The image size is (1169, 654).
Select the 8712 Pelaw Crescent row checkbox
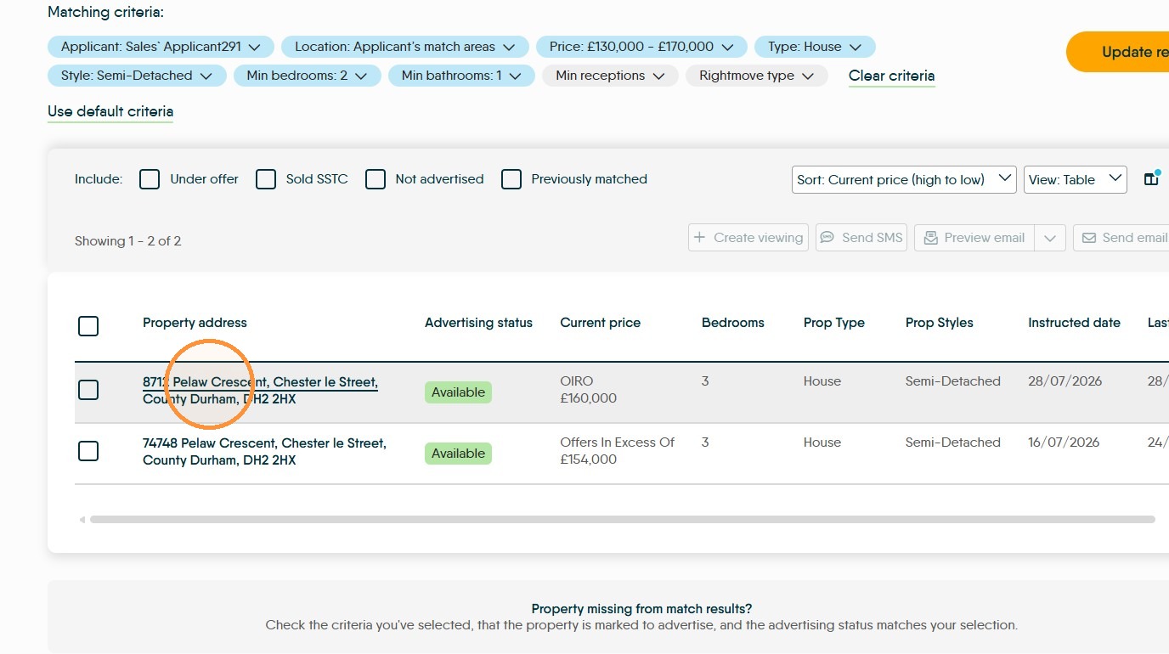click(88, 390)
